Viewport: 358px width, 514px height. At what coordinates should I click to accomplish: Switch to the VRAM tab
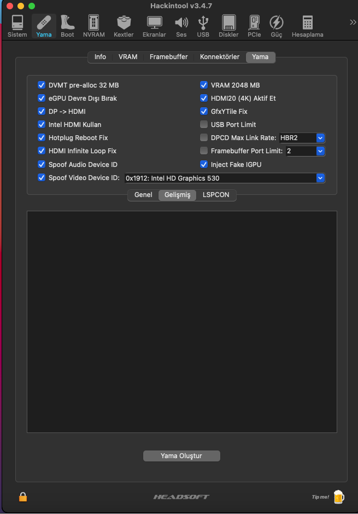pos(128,57)
